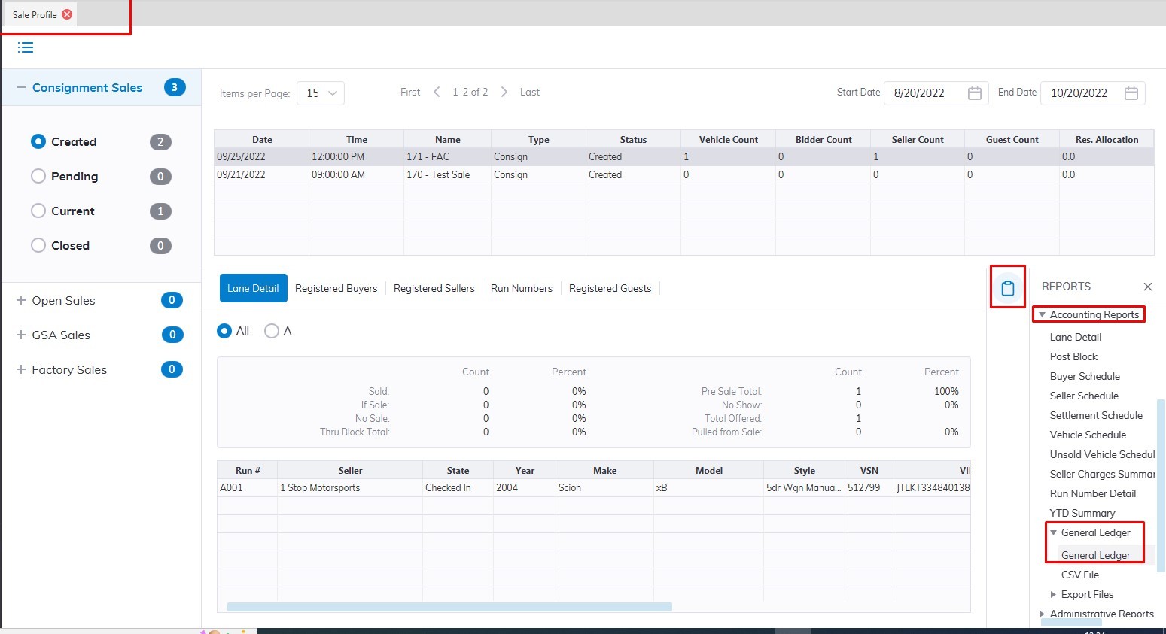1166x634 pixels.
Task: Click the horizontal scrollbar under vehicle table
Action: click(x=449, y=606)
